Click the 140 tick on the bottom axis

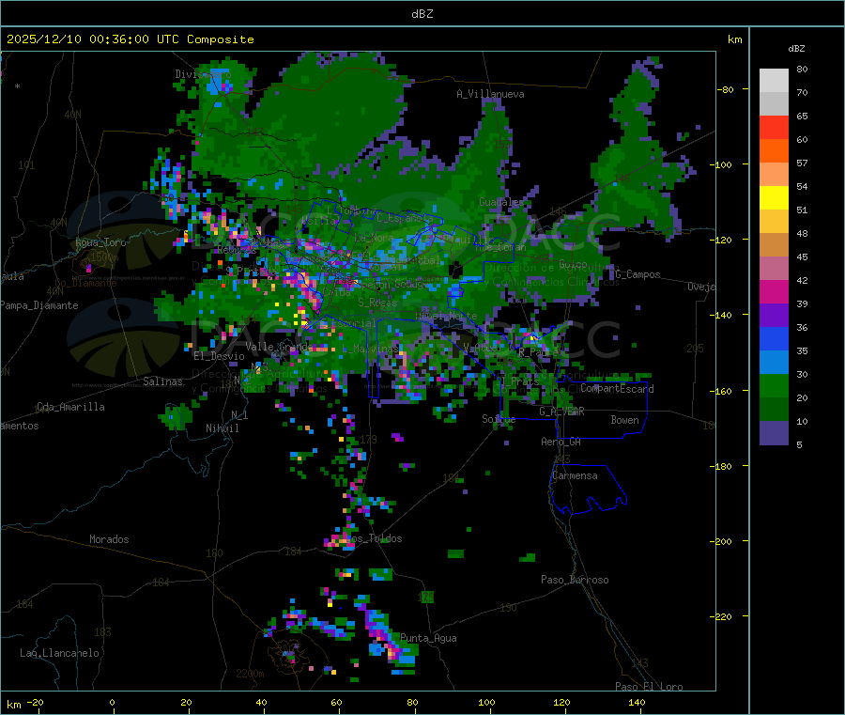[x=637, y=702]
